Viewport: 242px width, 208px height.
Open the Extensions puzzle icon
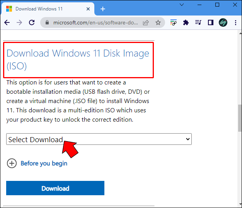pos(186,22)
